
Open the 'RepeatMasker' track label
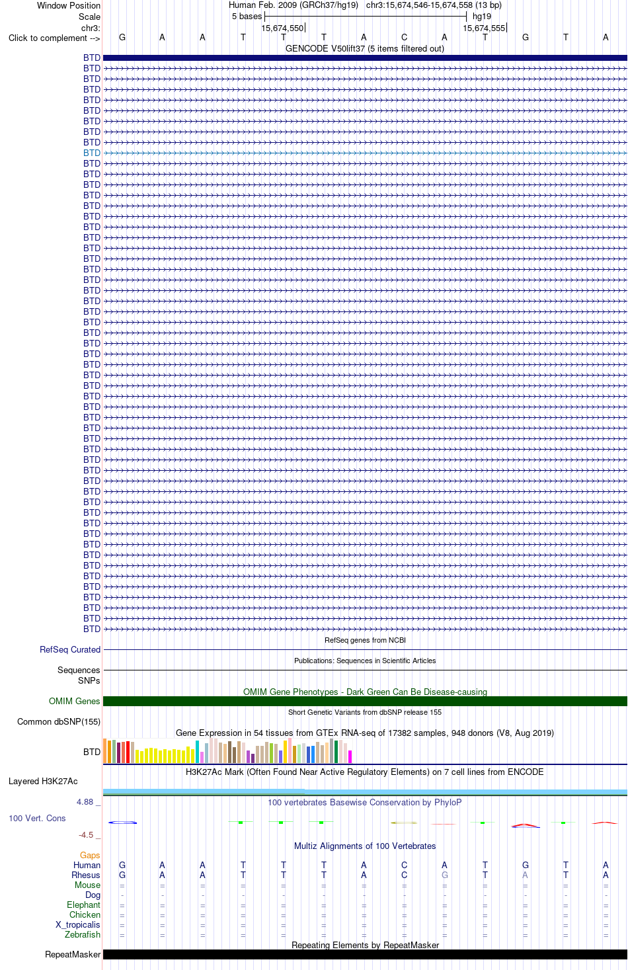tap(73, 954)
